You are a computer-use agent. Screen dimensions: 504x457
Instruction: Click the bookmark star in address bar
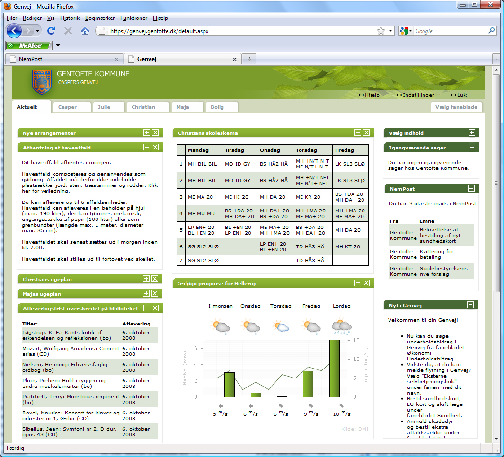click(380, 31)
